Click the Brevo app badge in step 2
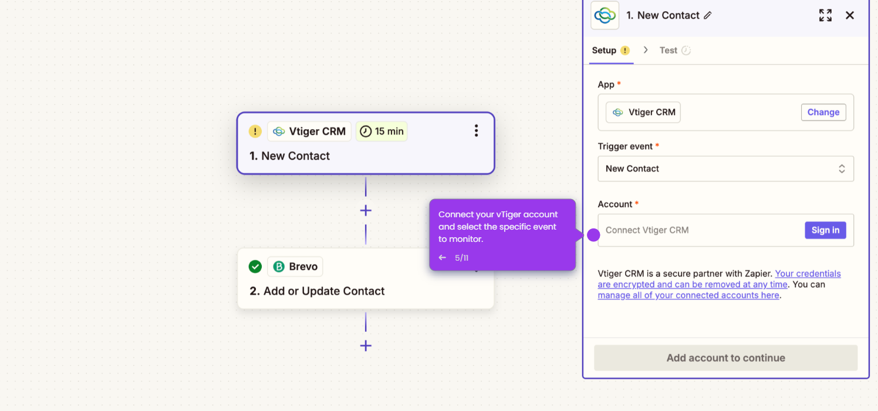 pyautogui.click(x=295, y=267)
